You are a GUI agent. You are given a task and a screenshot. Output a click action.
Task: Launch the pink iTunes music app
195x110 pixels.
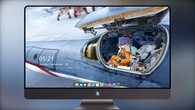click(x=109, y=85)
